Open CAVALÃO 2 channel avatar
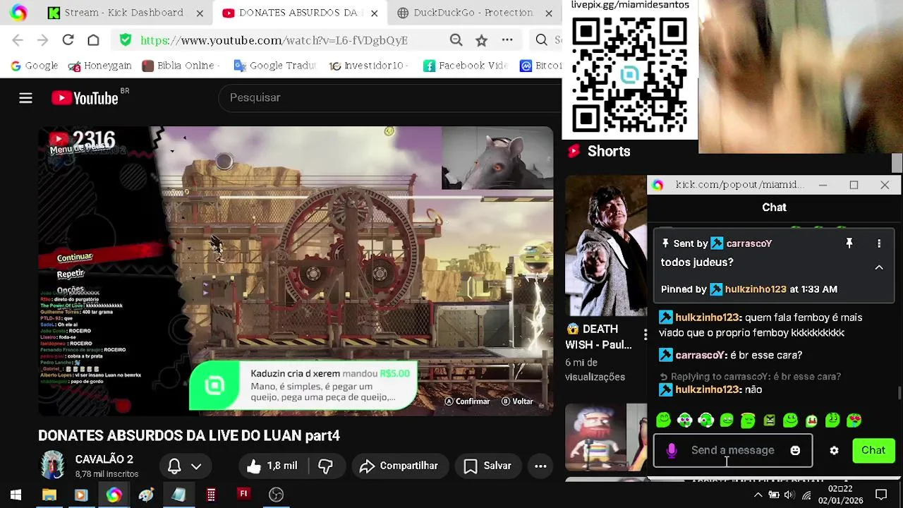Screen dimensions: 903x508 [x=52, y=466]
